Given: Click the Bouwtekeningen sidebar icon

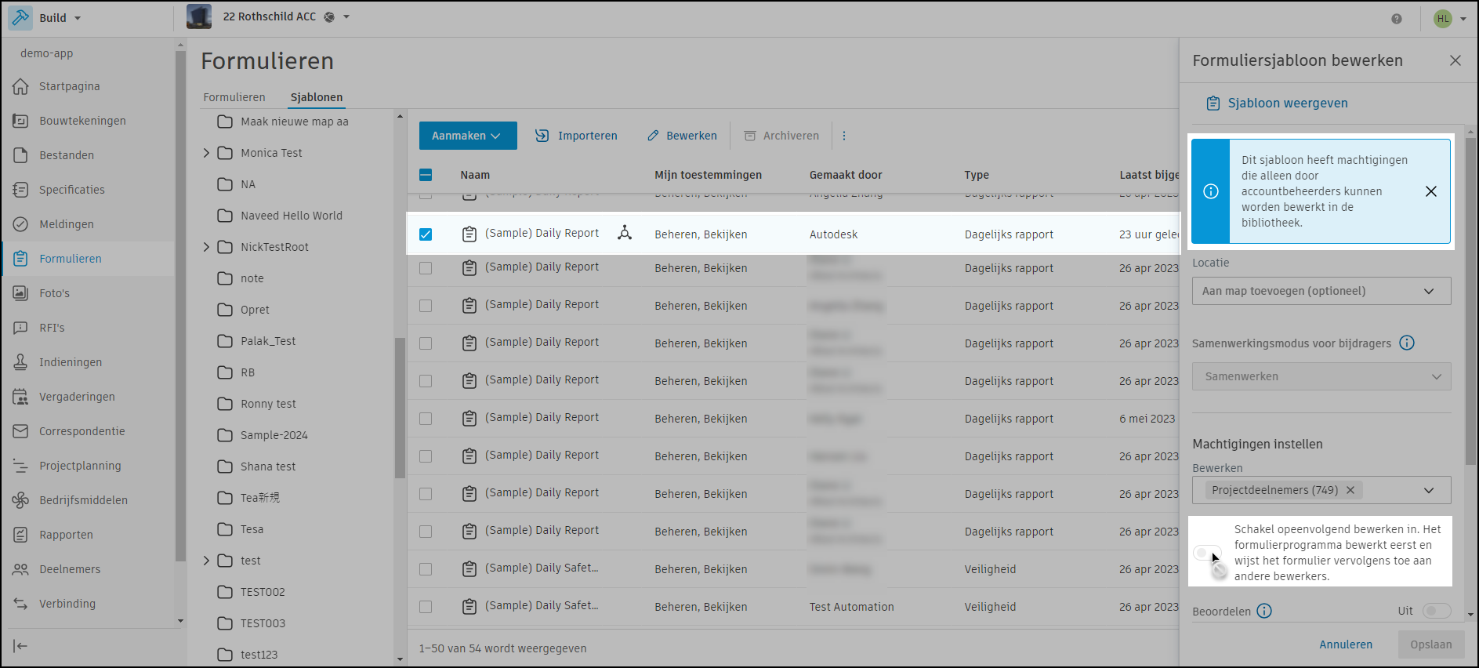Looking at the screenshot, I should (21, 121).
